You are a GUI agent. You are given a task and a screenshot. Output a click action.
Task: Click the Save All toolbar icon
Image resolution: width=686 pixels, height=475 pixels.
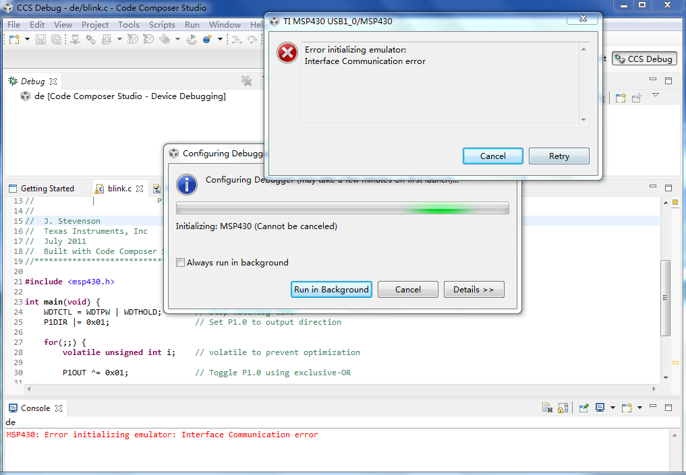click(x=57, y=39)
